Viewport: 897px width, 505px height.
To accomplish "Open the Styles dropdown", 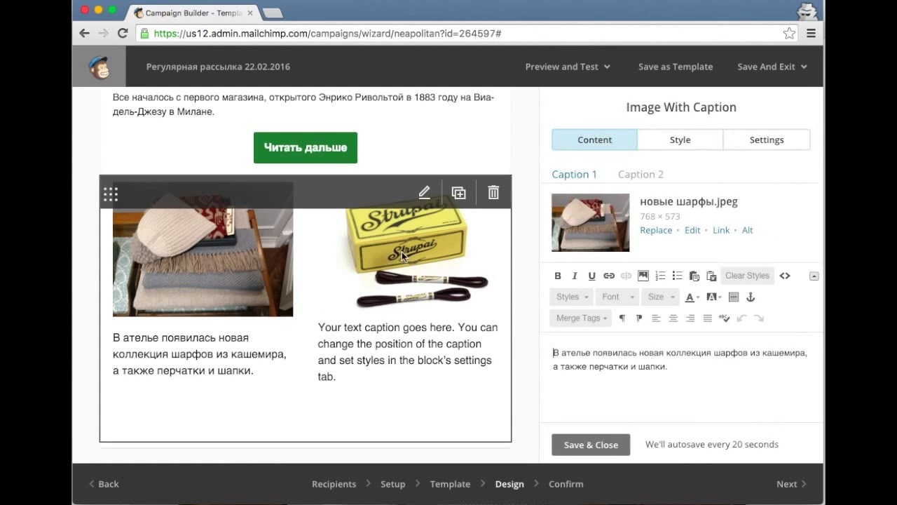I will pos(572,297).
